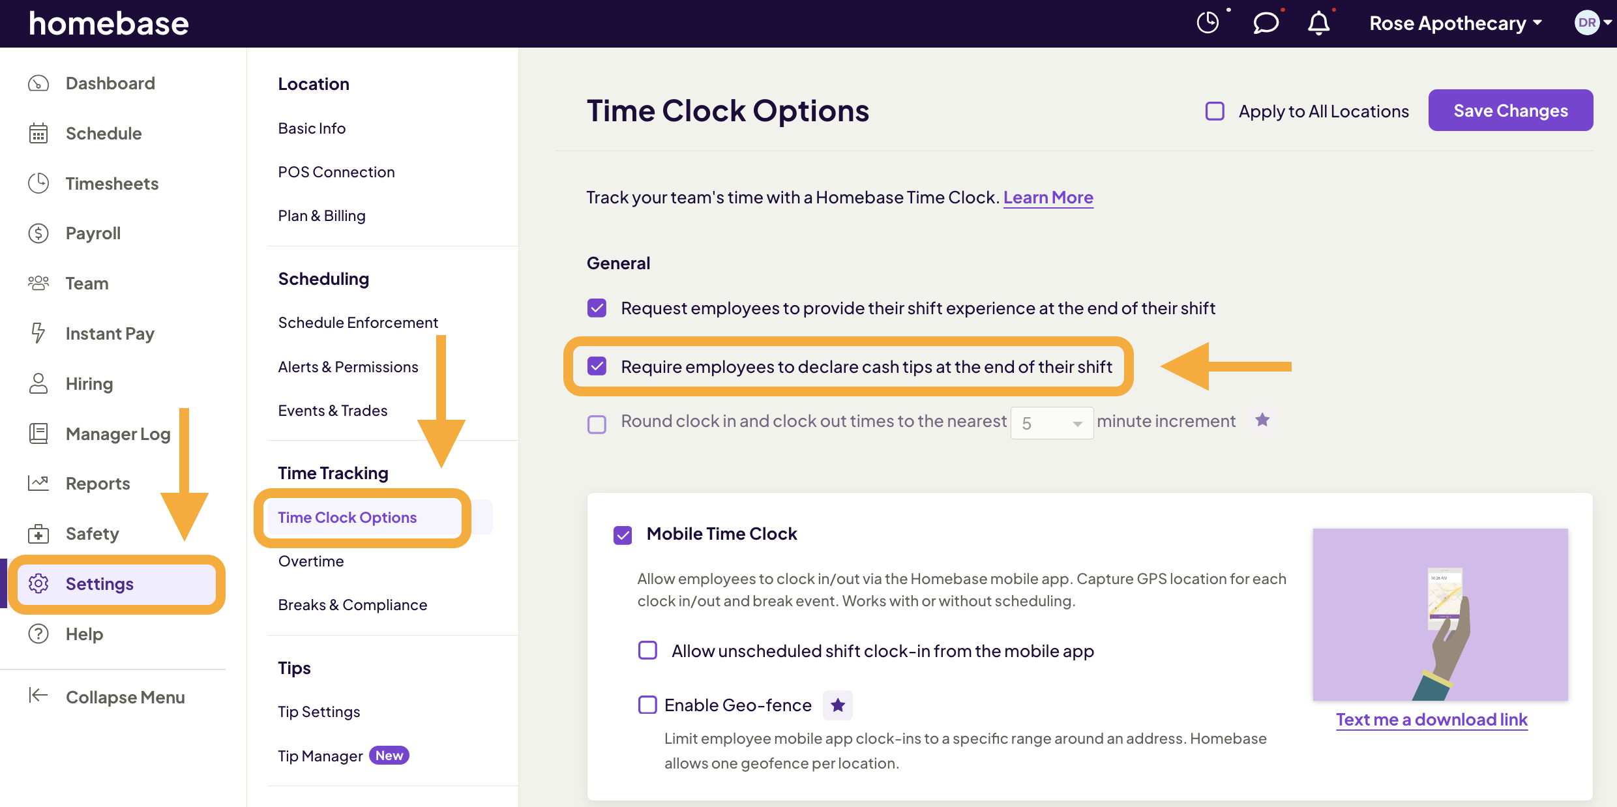Image resolution: width=1617 pixels, height=807 pixels.
Task: Click the Save Changes button
Action: [x=1510, y=110]
